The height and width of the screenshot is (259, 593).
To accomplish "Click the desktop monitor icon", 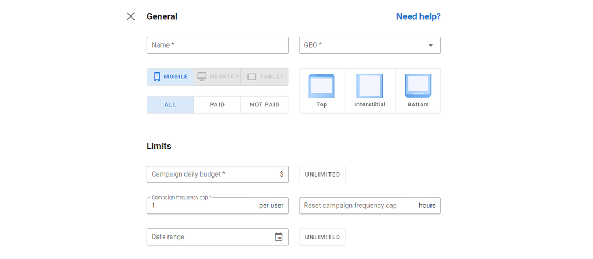I will tap(202, 77).
